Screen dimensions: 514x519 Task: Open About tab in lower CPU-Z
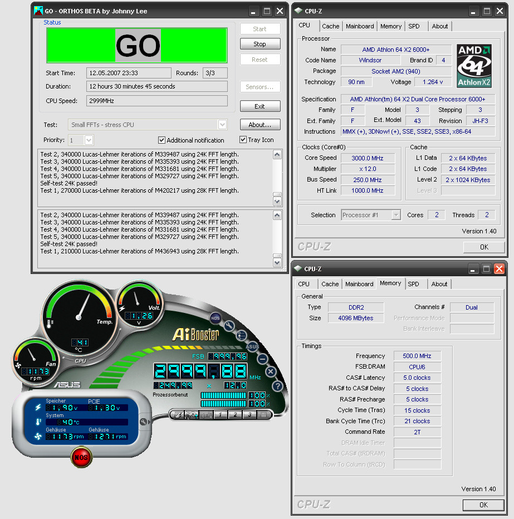[439, 284]
